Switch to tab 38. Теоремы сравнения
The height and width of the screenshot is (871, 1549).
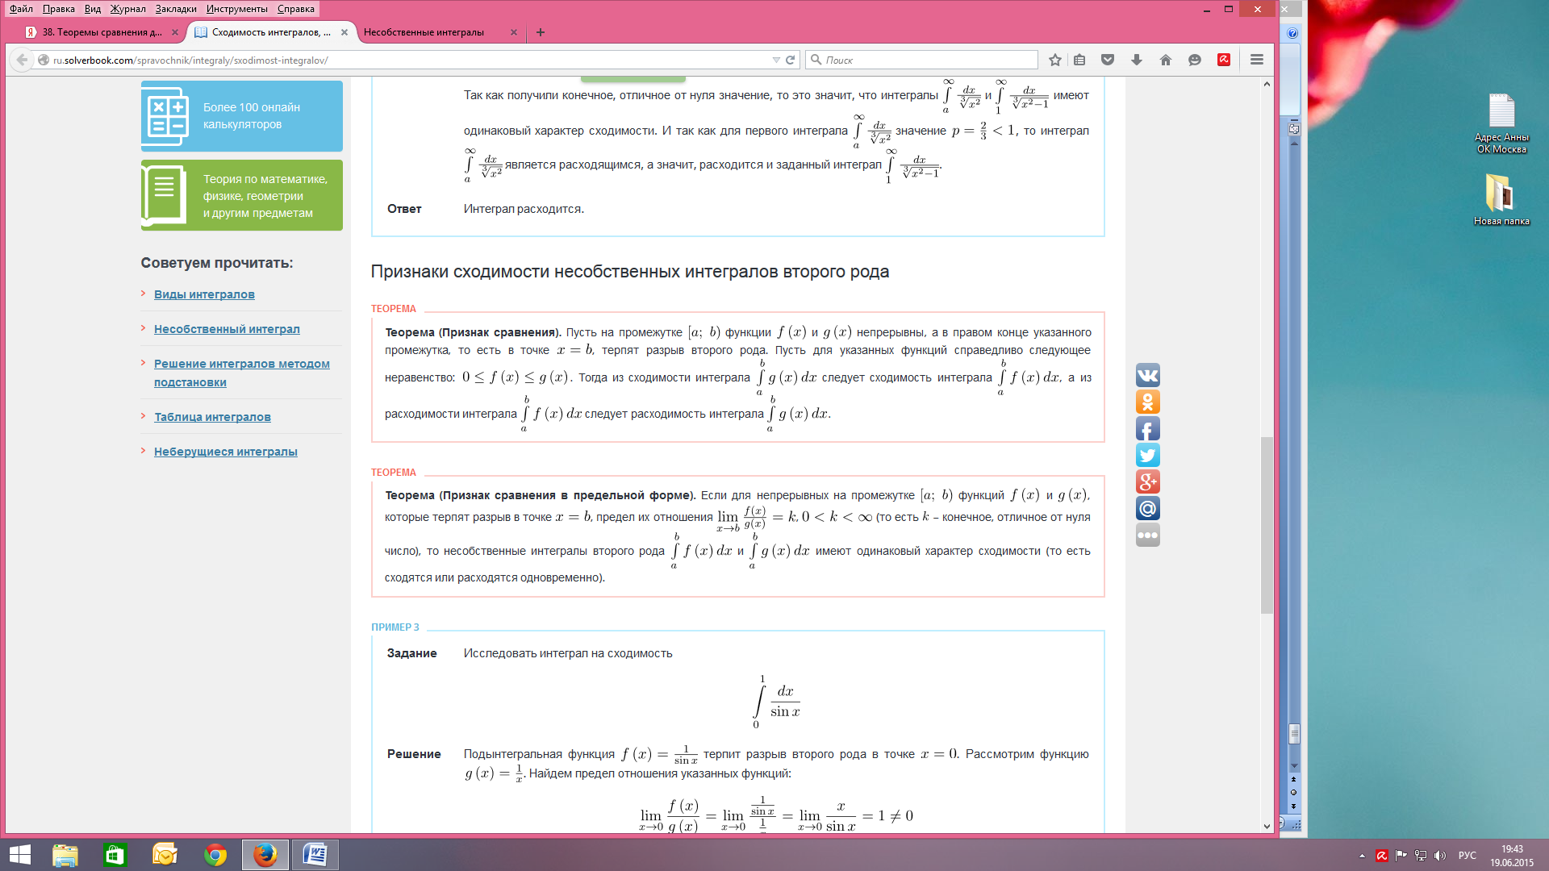[102, 32]
